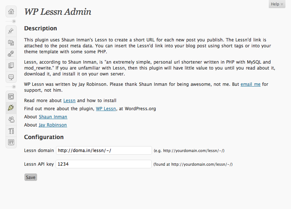
Task: Open the Tools icon in sidebar
Action: coord(11,131)
